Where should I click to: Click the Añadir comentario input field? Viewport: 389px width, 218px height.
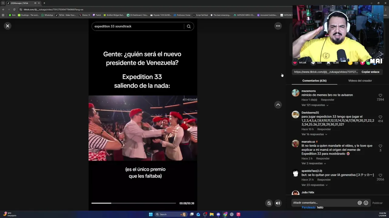click(x=324, y=203)
